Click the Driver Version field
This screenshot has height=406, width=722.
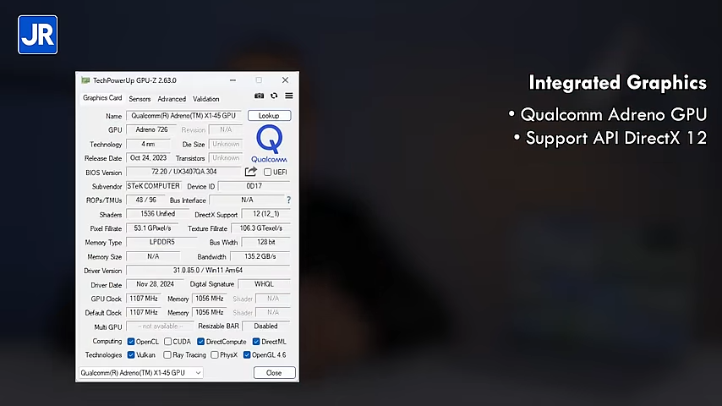(x=208, y=271)
